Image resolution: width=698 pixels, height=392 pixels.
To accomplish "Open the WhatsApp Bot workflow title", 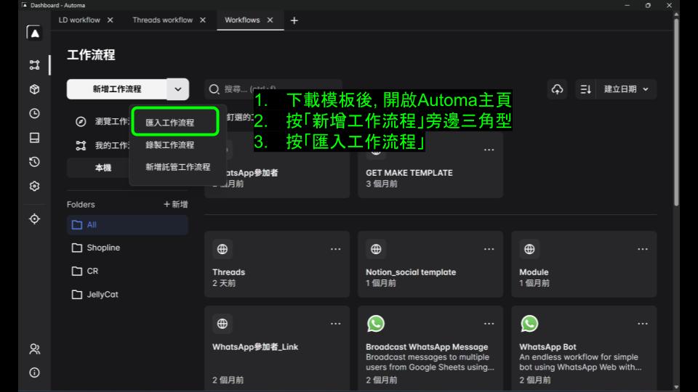I will point(547,347).
